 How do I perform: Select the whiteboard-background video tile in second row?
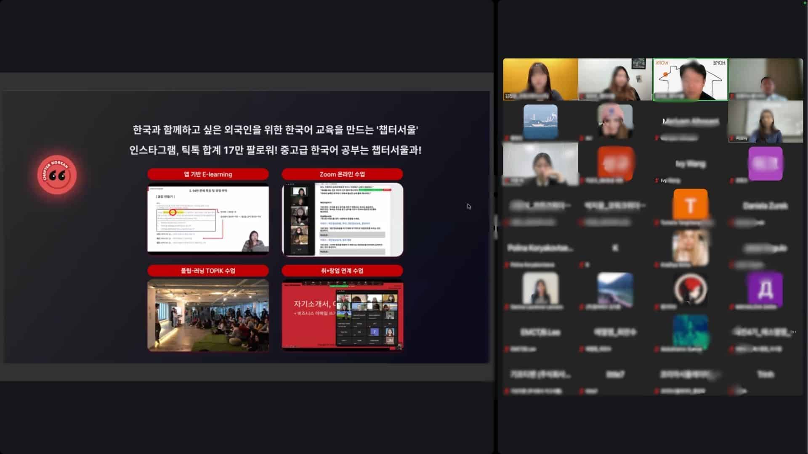click(x=765, y=121)
